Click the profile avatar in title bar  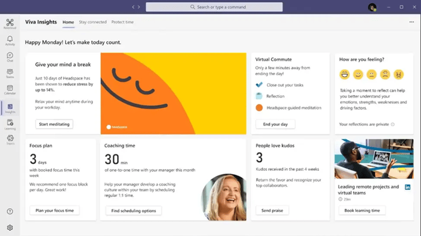point(372,7)
